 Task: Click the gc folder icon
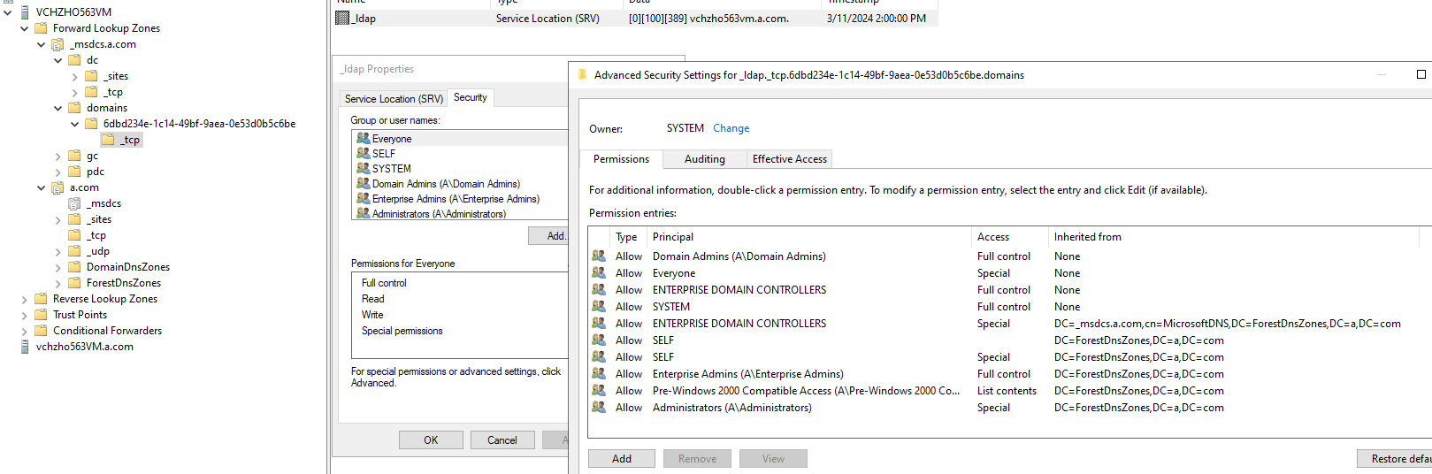click(x=74, y=156)
